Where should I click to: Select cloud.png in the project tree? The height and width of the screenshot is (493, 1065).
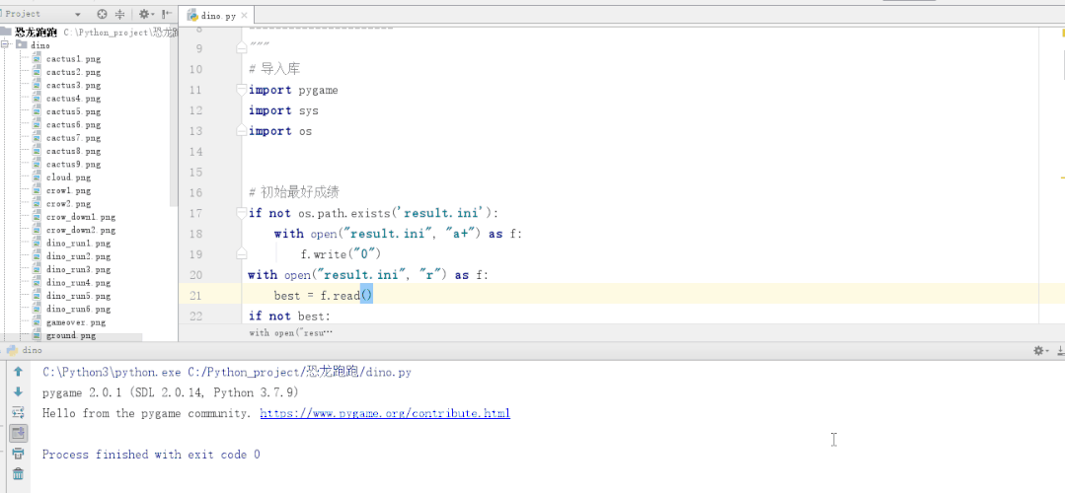tap(65, 177)
